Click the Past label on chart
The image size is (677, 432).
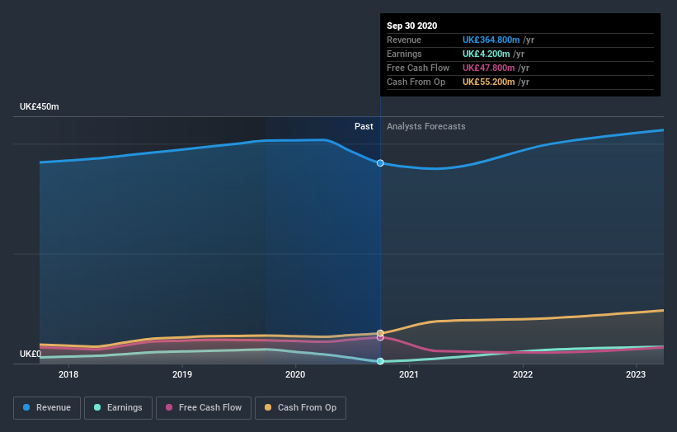click(364, 126)
